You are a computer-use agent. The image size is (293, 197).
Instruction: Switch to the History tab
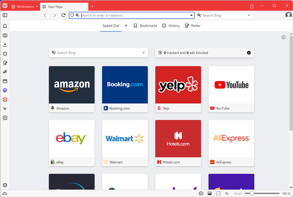pyautogui.click(x=171, y=26)
